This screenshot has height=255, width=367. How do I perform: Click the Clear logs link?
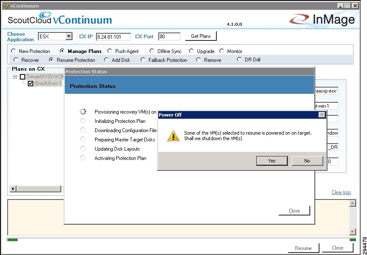point(341,192)
